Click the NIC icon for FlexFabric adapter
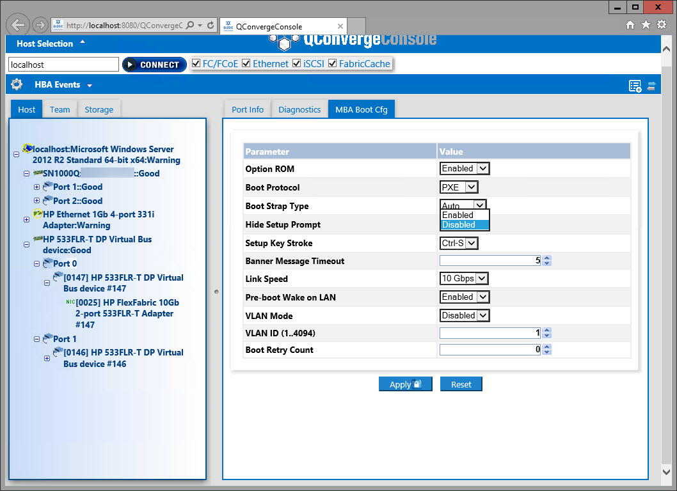Image resolution: width=677 pixels, height=491 pixels. pyautogui.click(x=70, y=302)
